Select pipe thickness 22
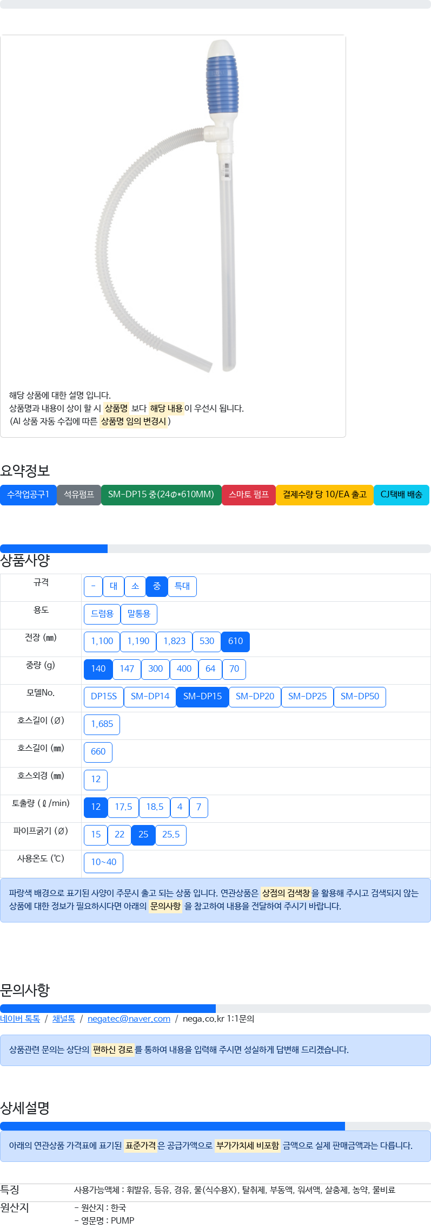The image size is (431, 1228). 120,835
